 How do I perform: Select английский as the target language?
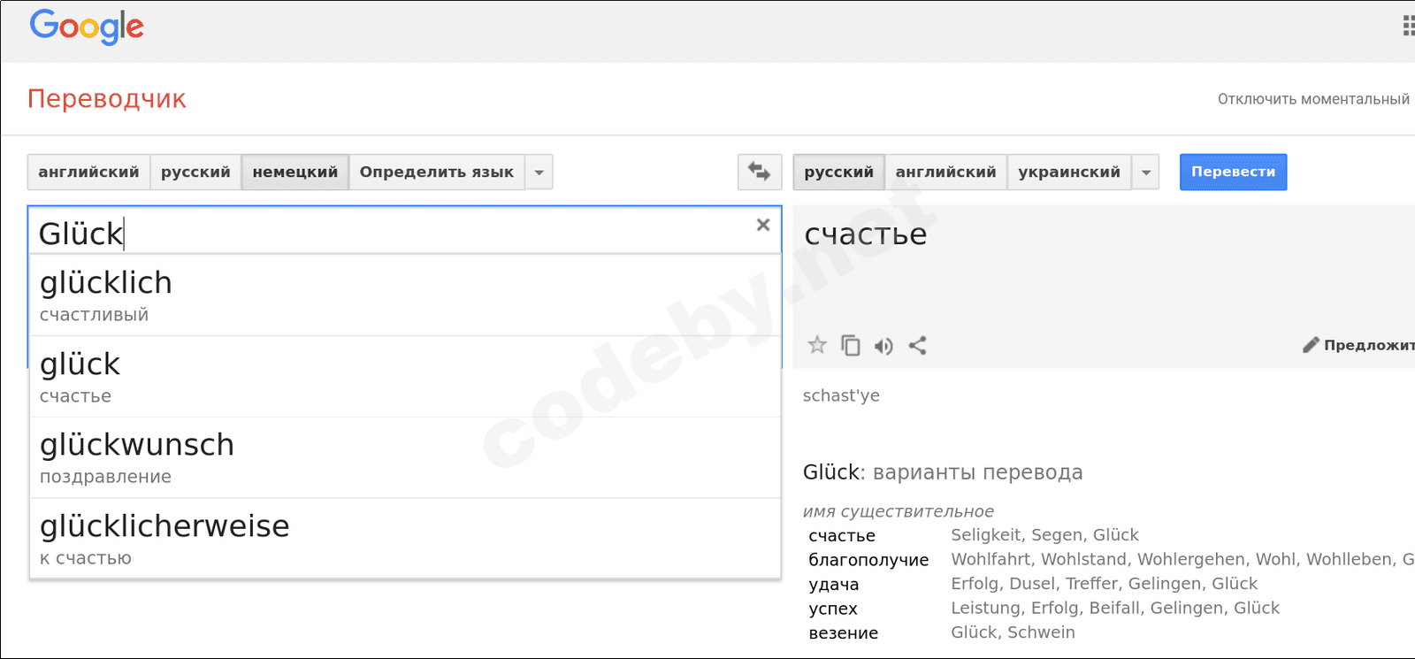coord(945,172)
